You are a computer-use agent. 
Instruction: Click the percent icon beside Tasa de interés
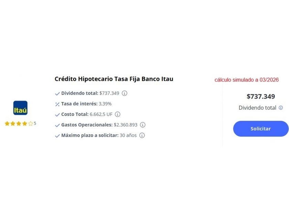coord(57,104)
